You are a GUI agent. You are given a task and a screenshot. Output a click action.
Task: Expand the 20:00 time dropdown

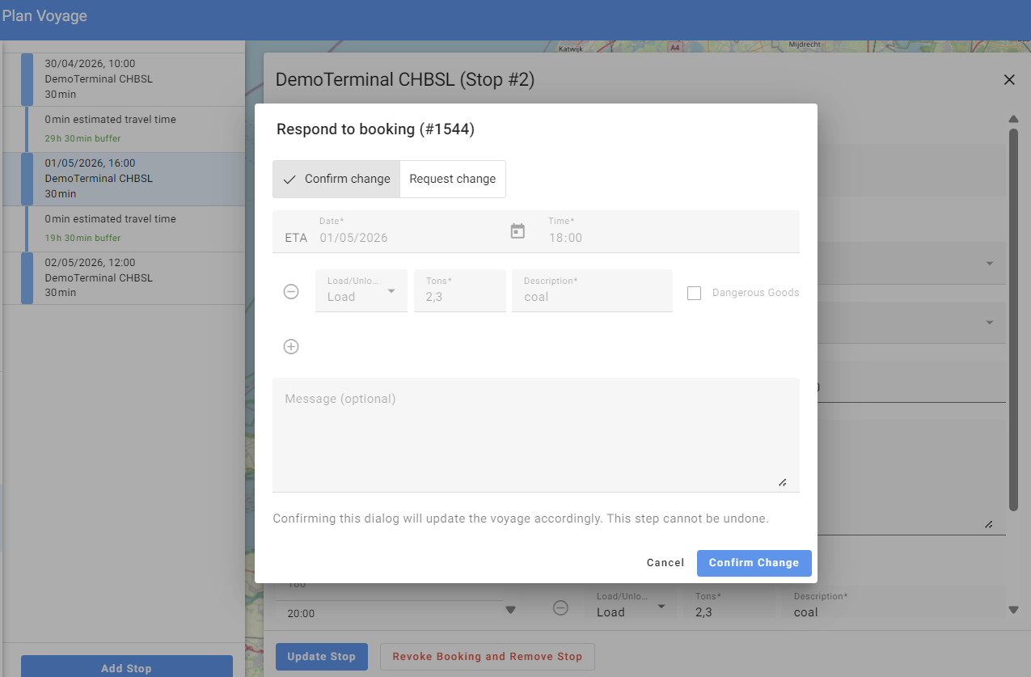[x=510, y=610]
